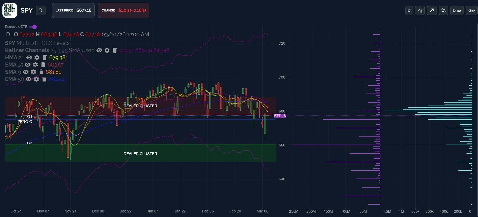Click the longest cyan bar near 680
The height and width of the screenshot is (217, 478).
429,111
